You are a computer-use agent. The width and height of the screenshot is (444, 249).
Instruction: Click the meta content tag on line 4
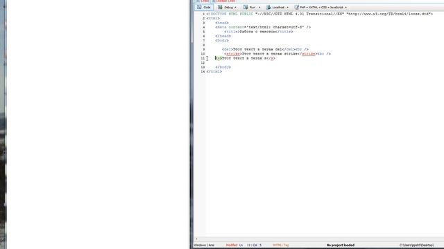coord(263,27)
